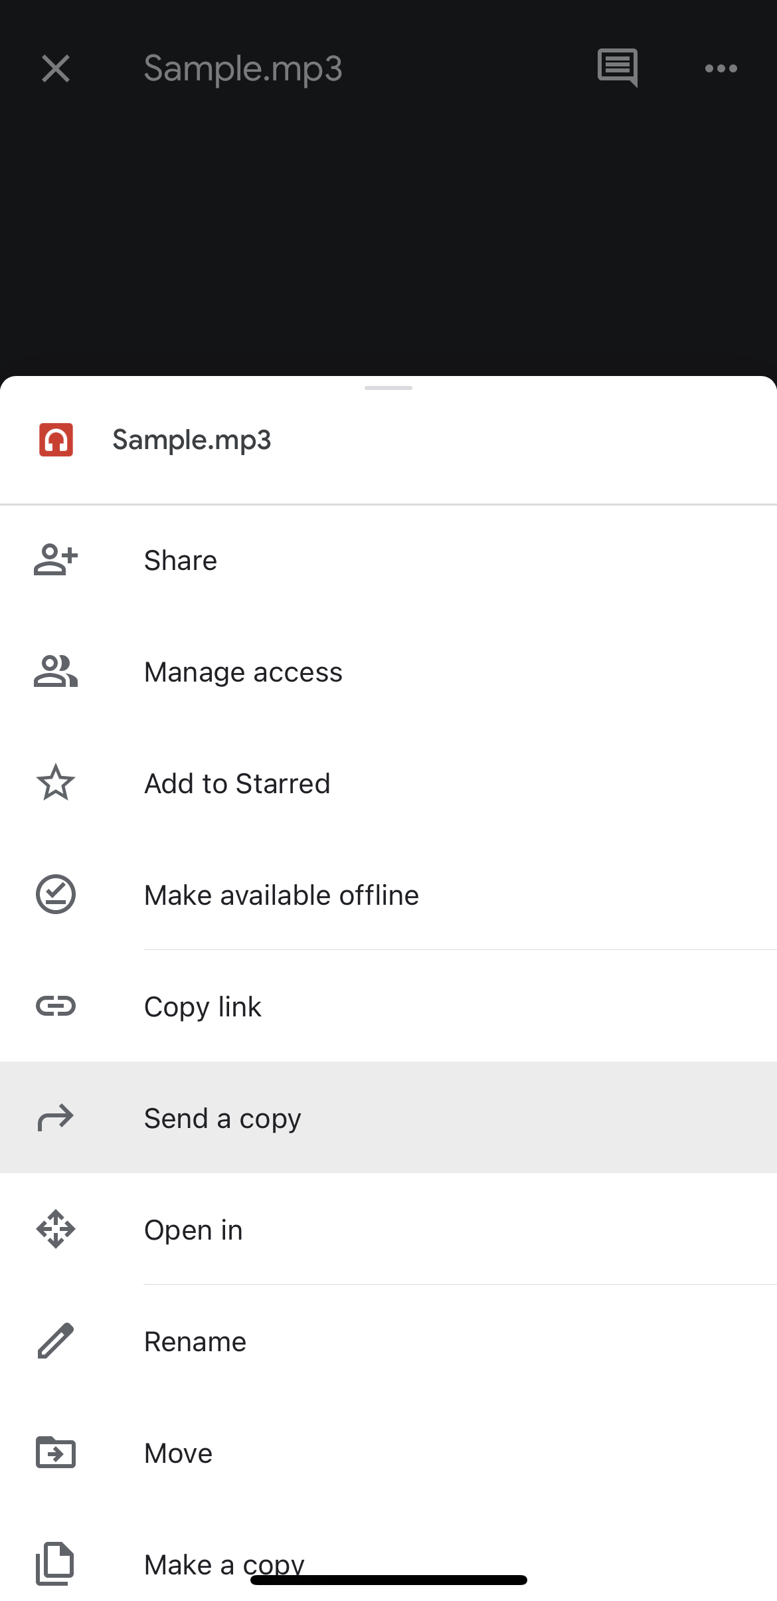Image resolution: width=777 pixels, height=1601 pixels.
Task: Tap the star icon
Action: pyautogui.click(x=56, y=783)
